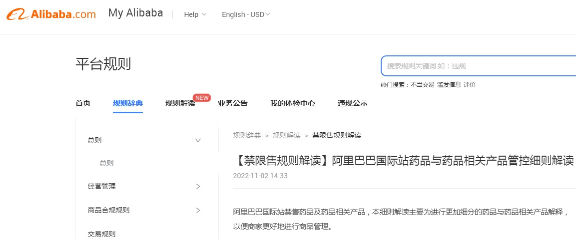Open the Help dropdown menu
The width and height of the screenshot is (576, 239).
tap(195, 14)
